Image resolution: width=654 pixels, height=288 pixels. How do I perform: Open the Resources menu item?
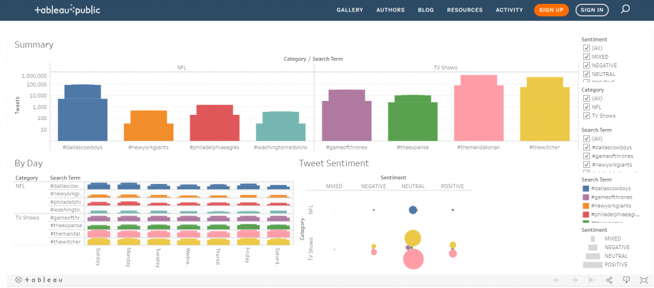coord(464,10)
